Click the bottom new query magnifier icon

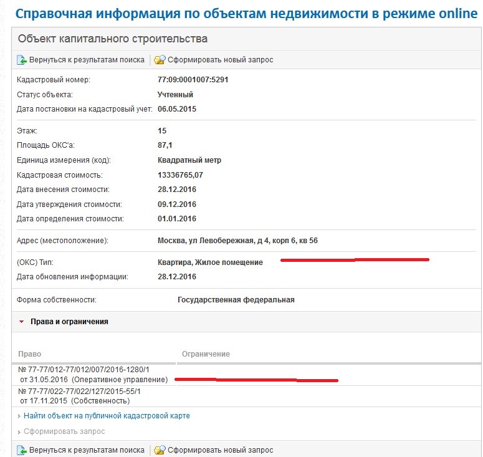pos(159,450)
